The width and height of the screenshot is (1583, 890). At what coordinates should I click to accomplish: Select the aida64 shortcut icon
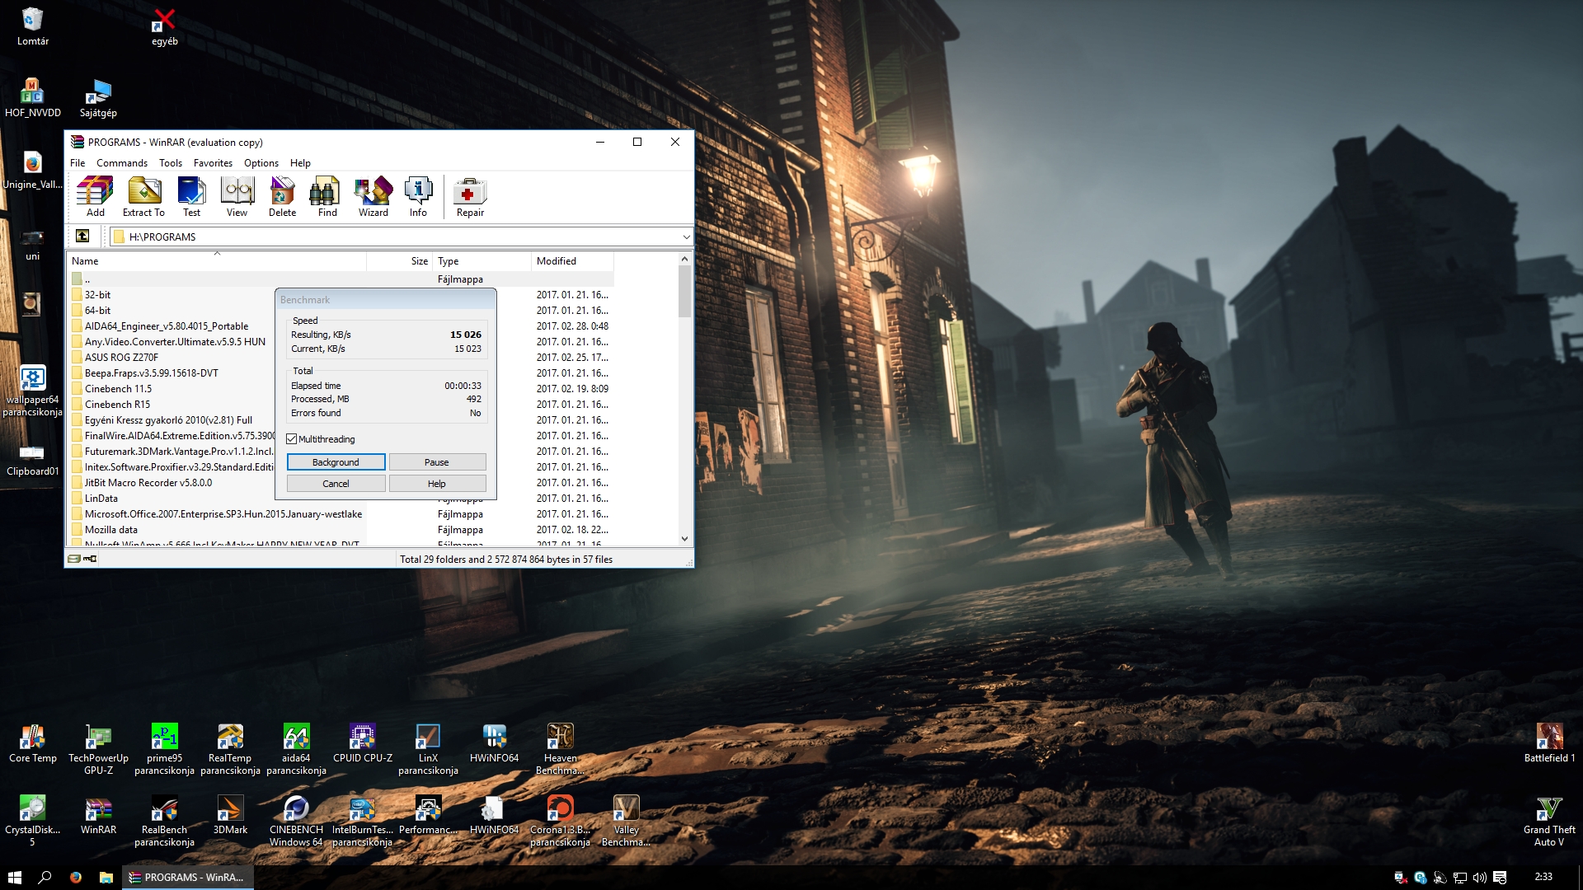(296, 749)
